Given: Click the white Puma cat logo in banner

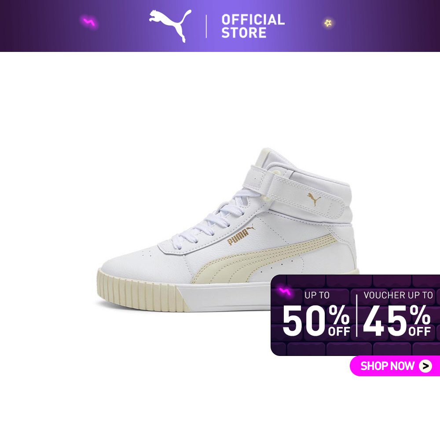Looking at the screenshot, I should pos(170,26).
